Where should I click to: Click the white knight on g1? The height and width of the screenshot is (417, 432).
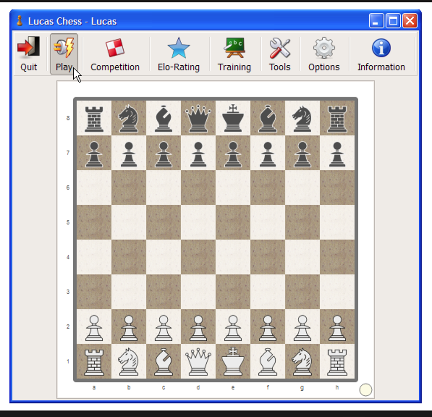[302, 361]
